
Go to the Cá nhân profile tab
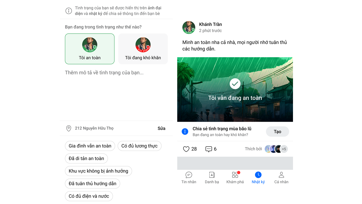pyautogui.click(x=281, y=178)
